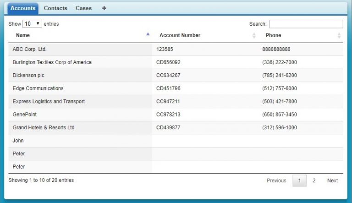The image size is (352, 203).
Task: Select Express Logistics and Transport
Action: pyautogui.click(x=49, y=101)
